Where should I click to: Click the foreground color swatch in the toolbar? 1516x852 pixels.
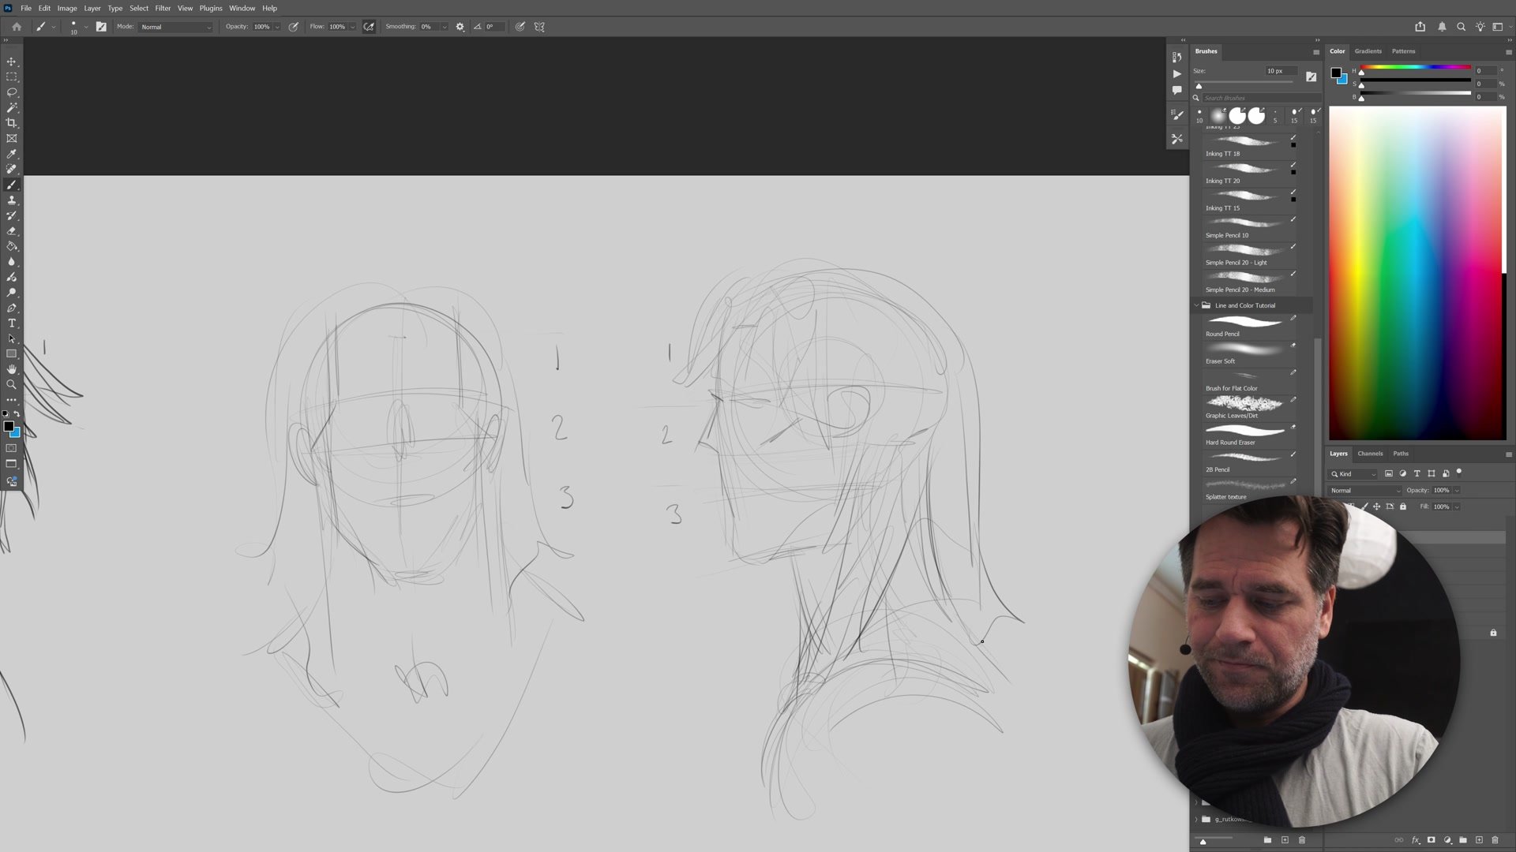click(8, 426)
